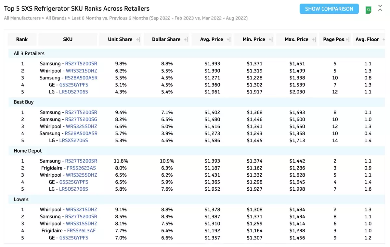
Task: Click the Min. Price sort arrow icon
Action: (x=271, y=39)
